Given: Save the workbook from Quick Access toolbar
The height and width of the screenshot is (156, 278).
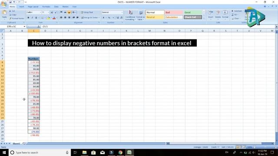Looking at the screenshot, I should point(10,2).
